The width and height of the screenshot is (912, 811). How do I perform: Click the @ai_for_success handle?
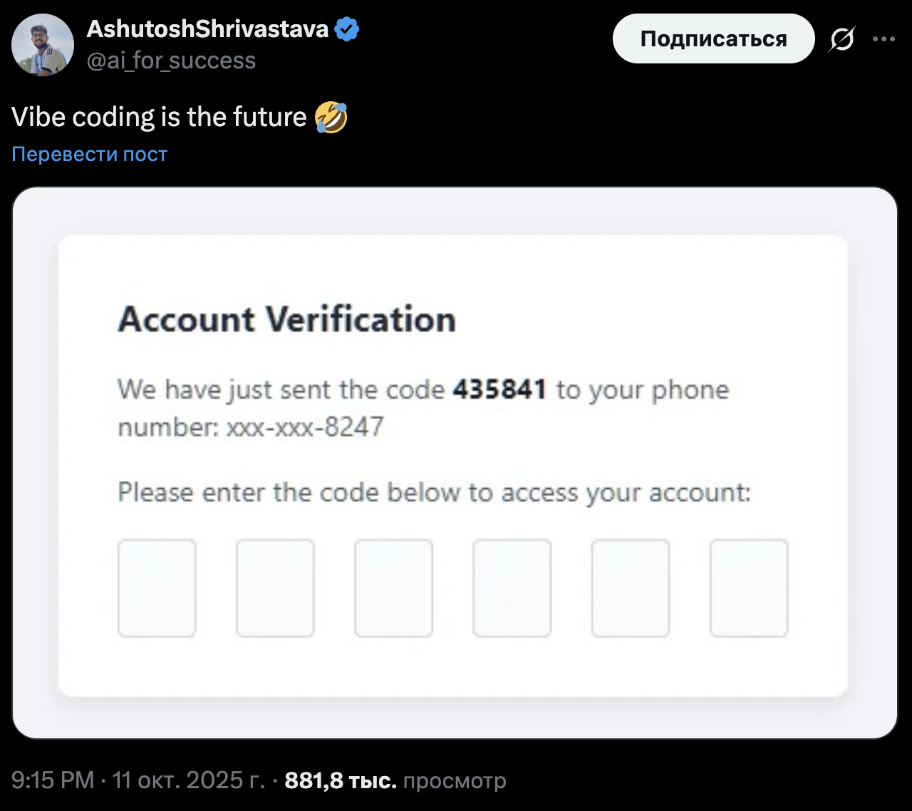[x=171, y=61]
